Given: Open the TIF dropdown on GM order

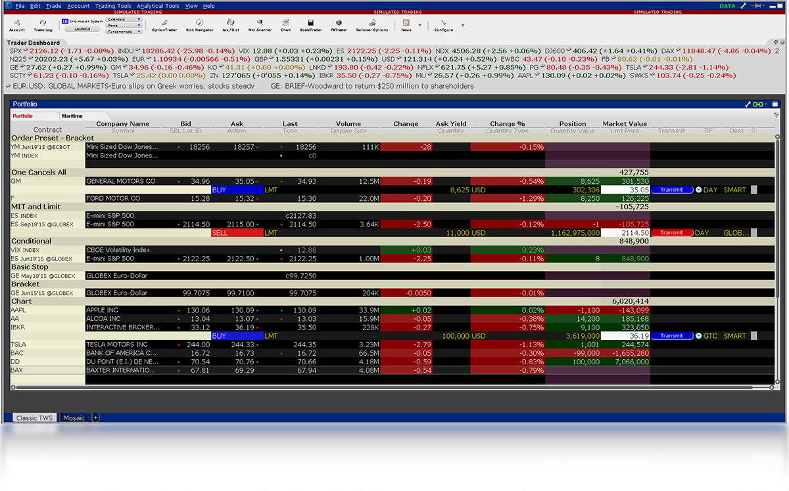Looking at the screenshot, I should tap(699, 190).
